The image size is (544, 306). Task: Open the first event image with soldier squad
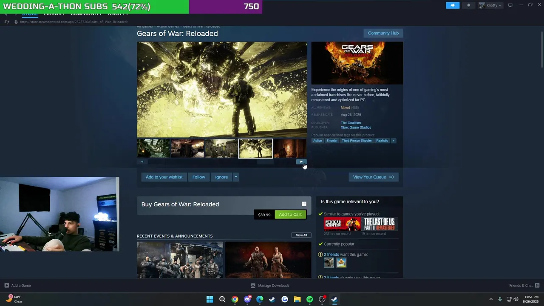tap(180, 260)
